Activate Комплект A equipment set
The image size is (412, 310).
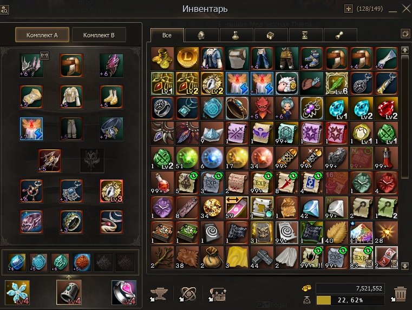point(42,35)
